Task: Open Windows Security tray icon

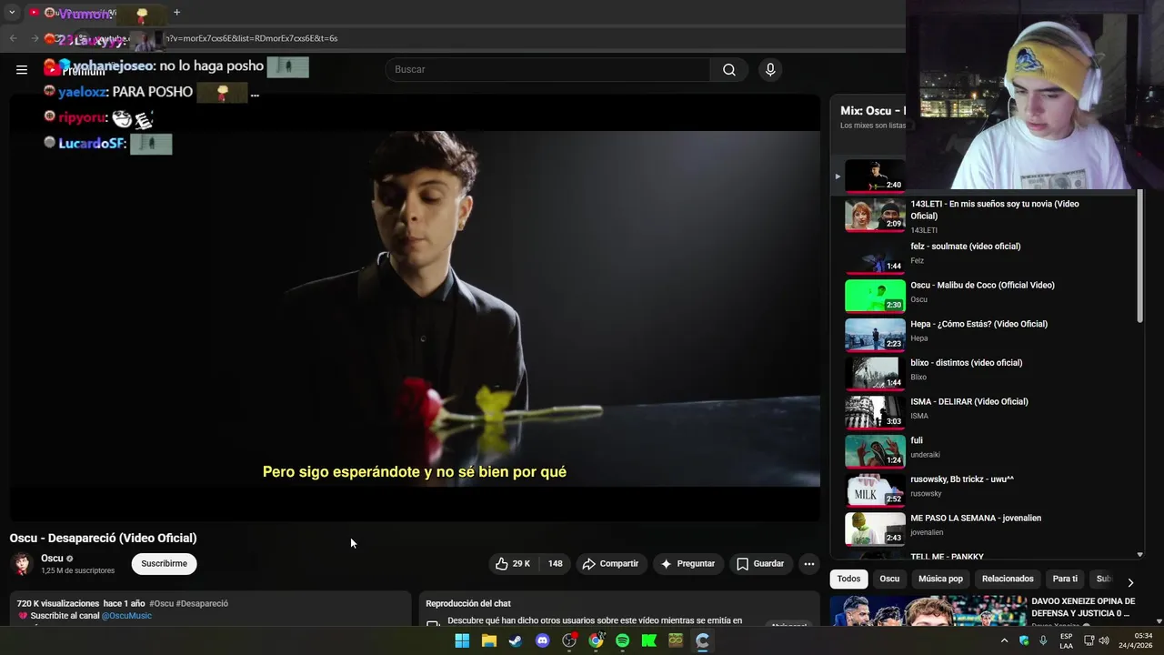Action: (1024, 640)
